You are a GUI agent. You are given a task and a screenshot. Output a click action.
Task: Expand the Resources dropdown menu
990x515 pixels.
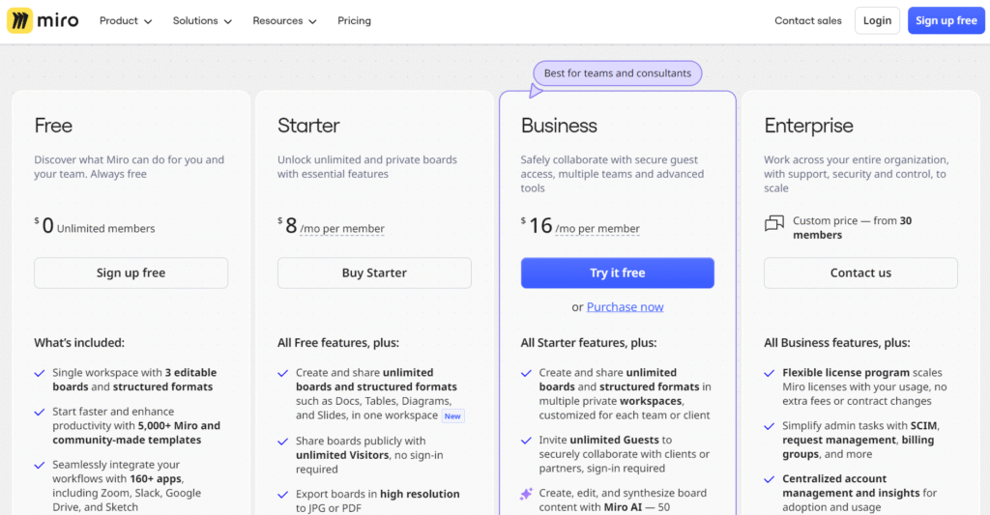click(x=284, y=20)
